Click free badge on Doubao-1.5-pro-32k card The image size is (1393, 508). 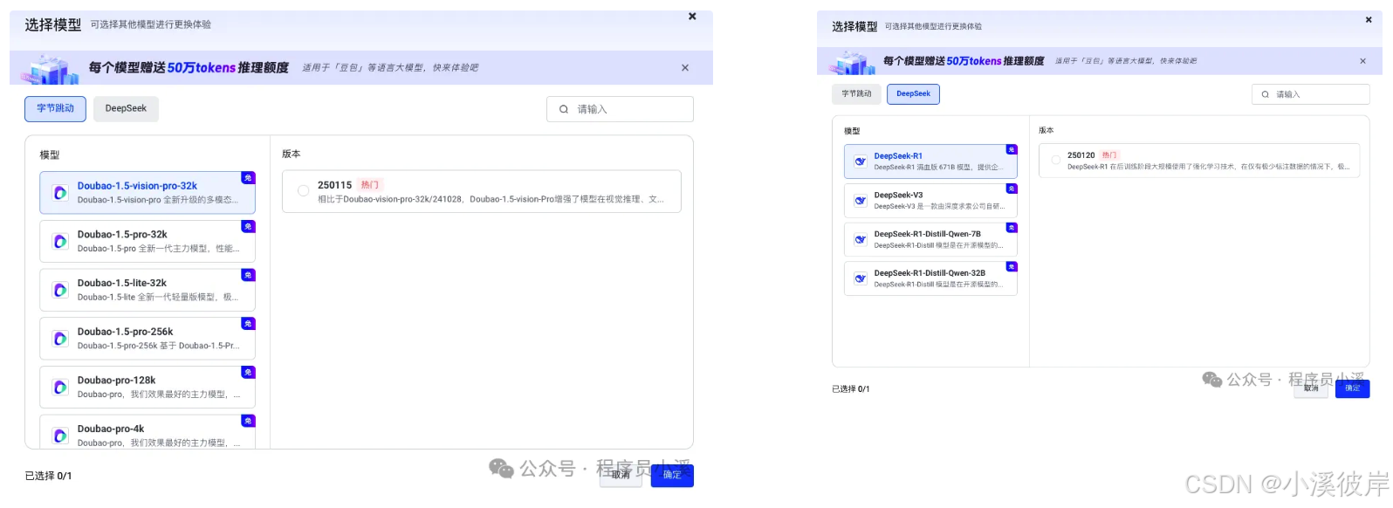248,227
